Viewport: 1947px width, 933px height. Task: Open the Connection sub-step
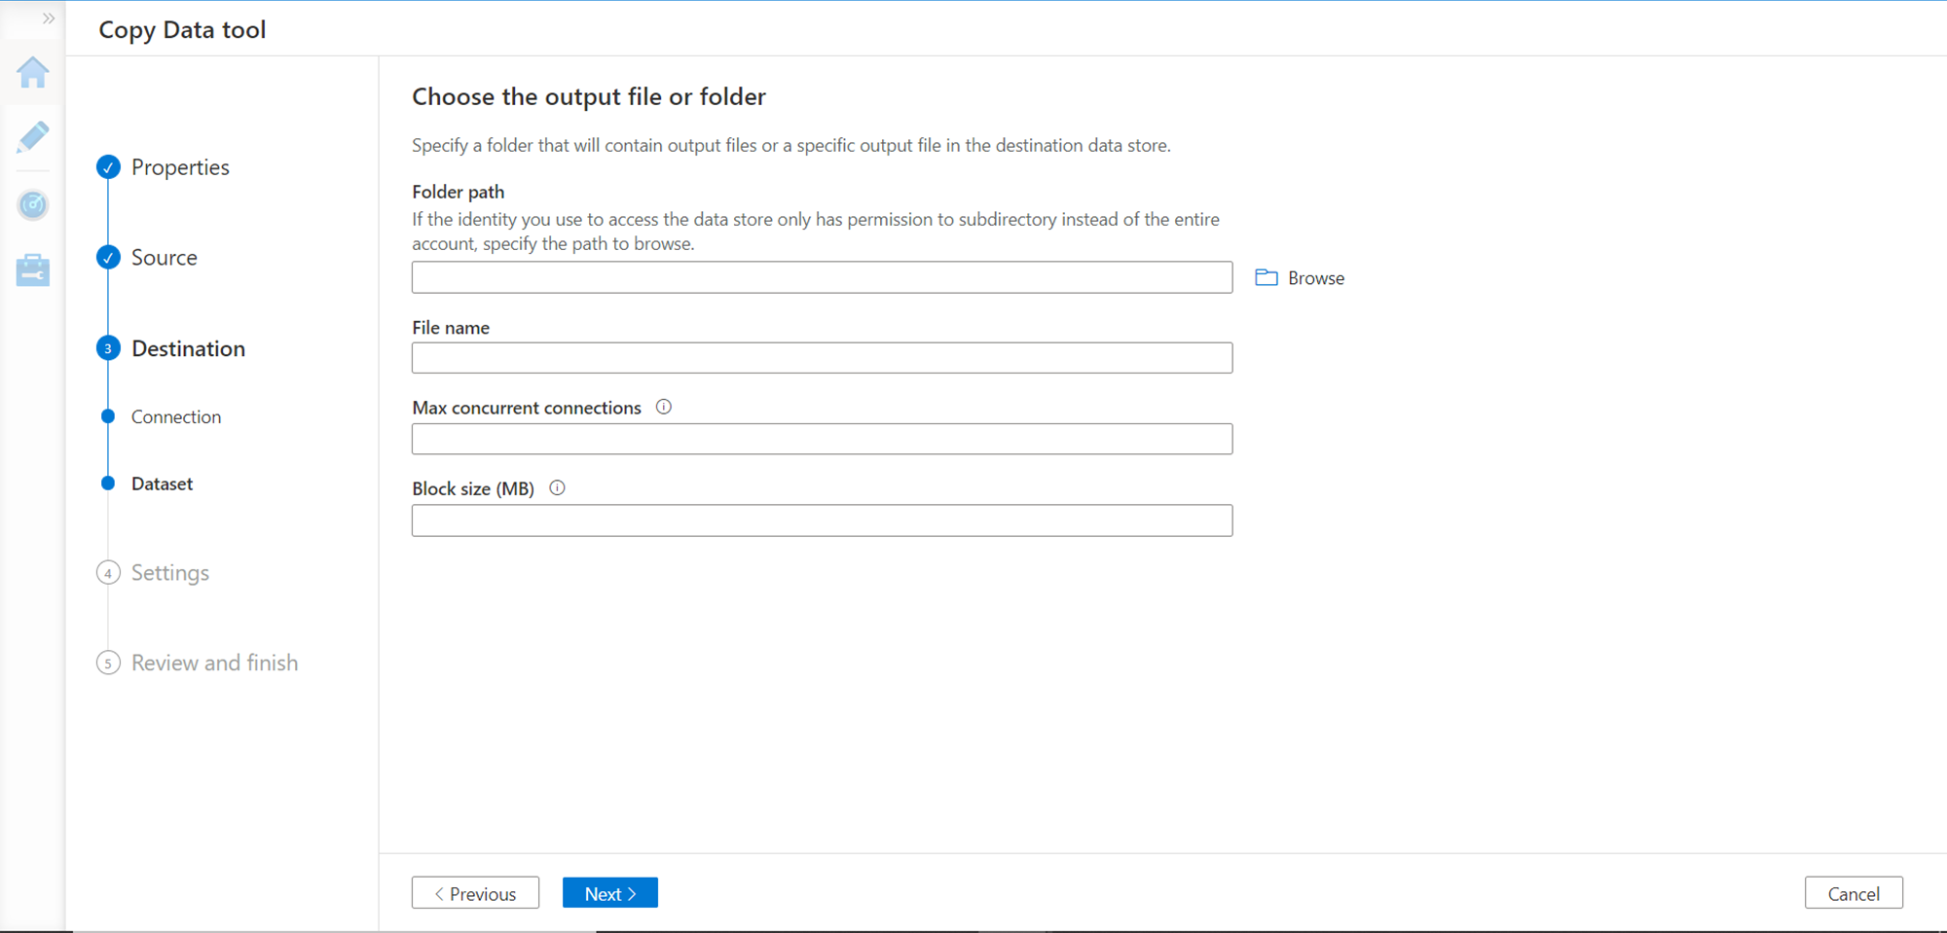pyautogui.click(x=176, y=416)
